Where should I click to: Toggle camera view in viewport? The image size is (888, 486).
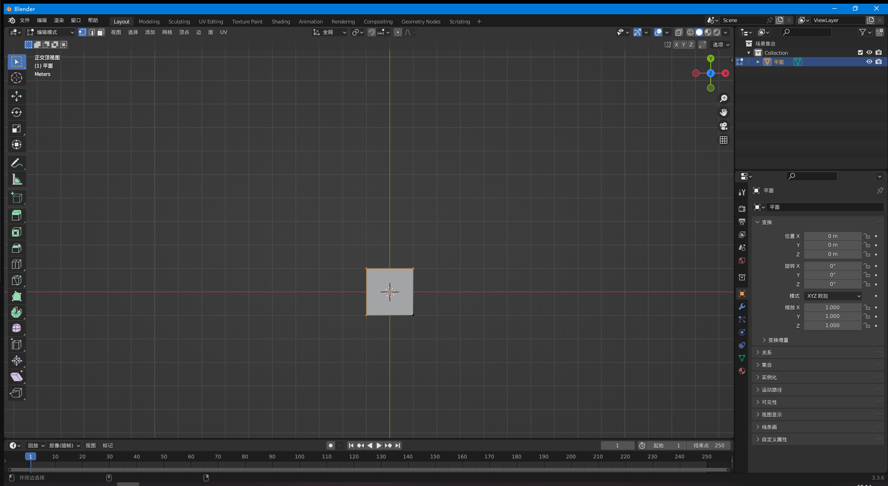click(724, 126)
